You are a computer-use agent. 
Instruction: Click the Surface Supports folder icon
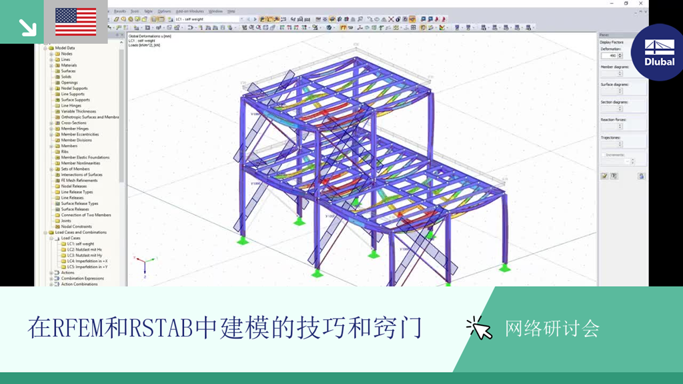pyautogui.click(x=57, y=100)
